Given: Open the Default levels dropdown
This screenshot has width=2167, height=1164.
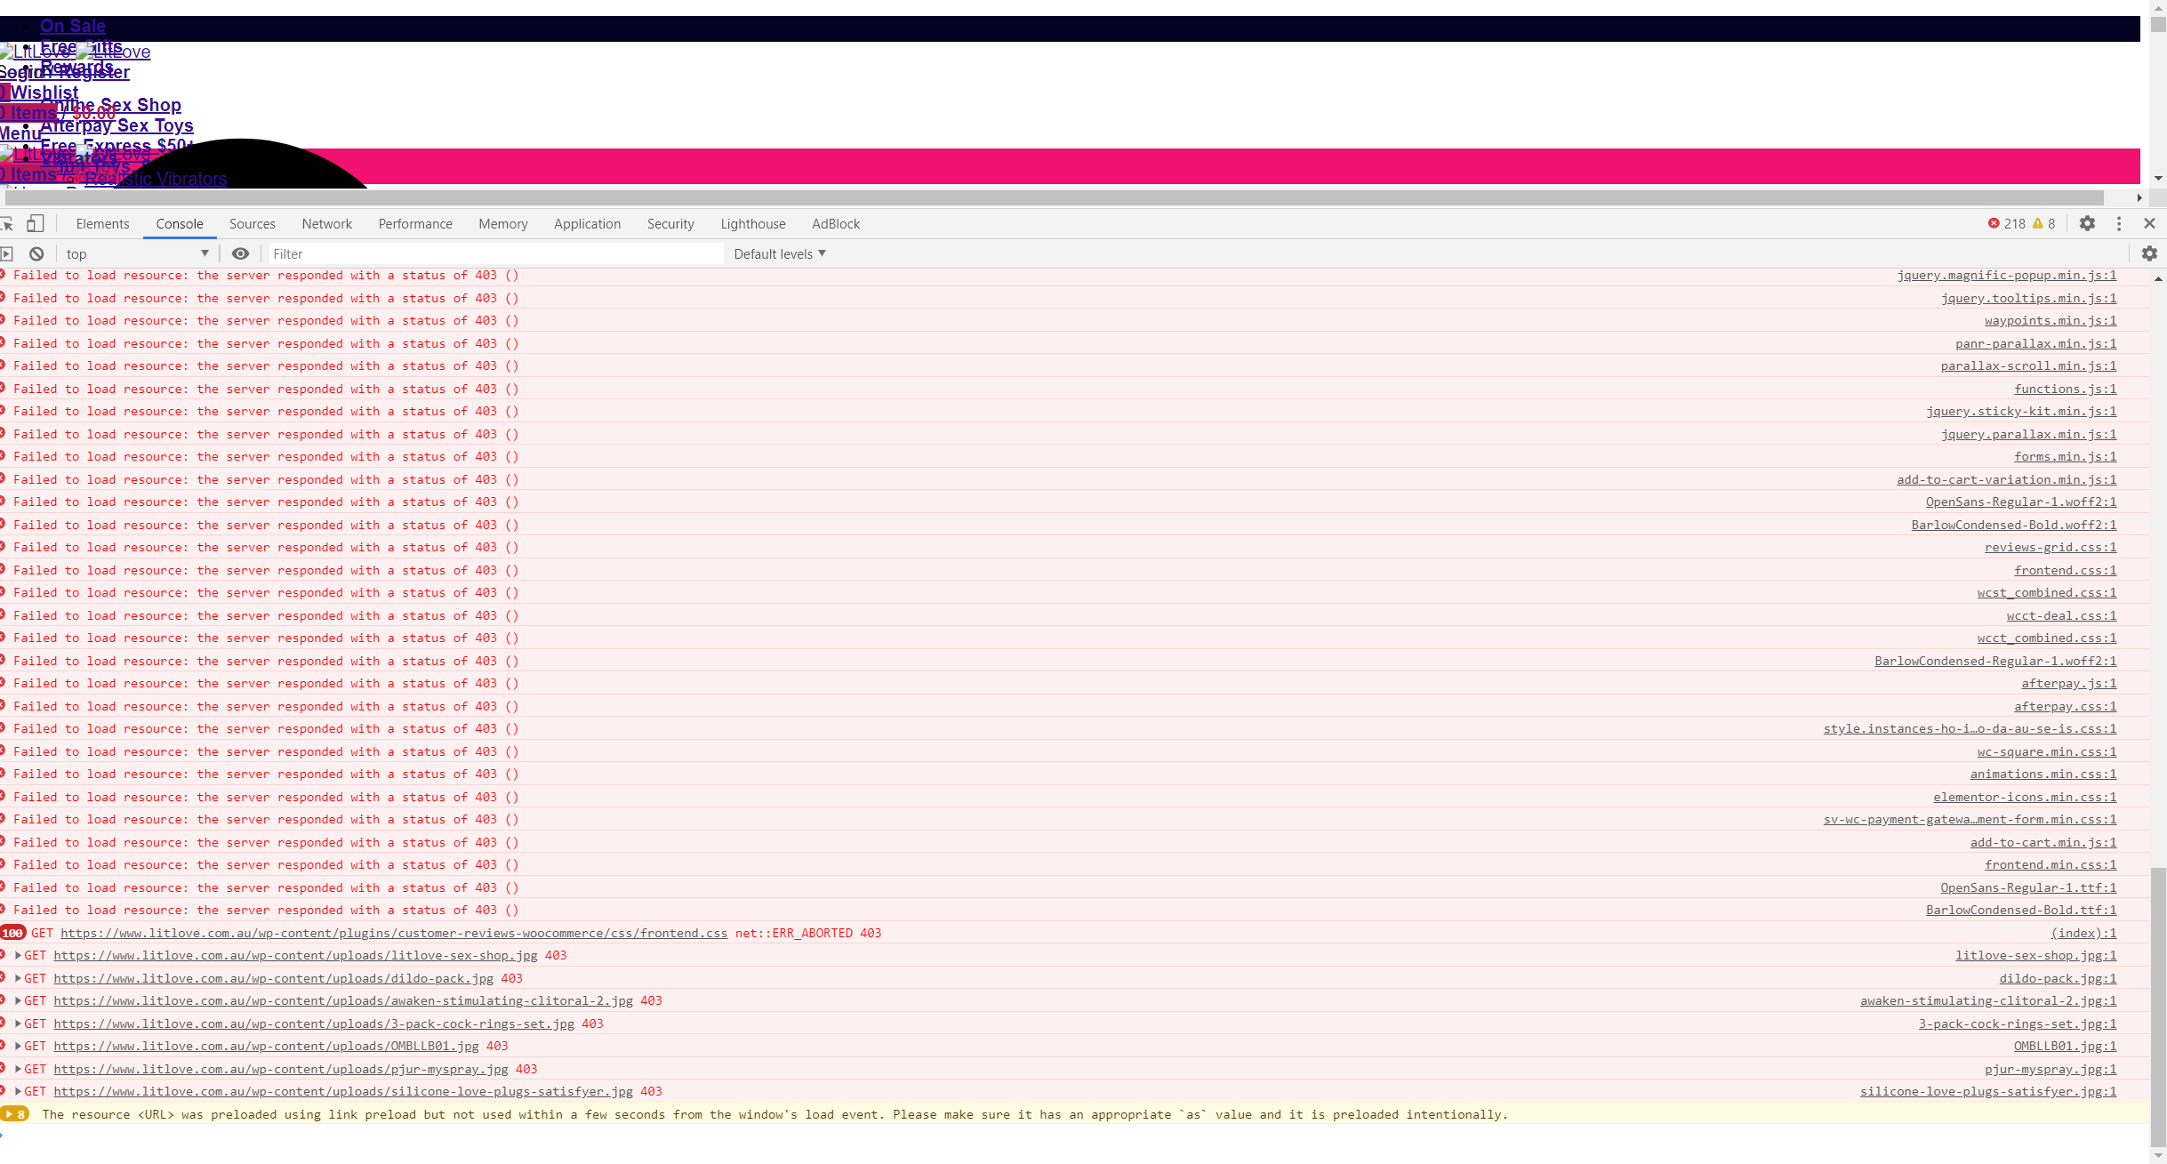Looking at the screenshot, I should click(x=780, y=253).
